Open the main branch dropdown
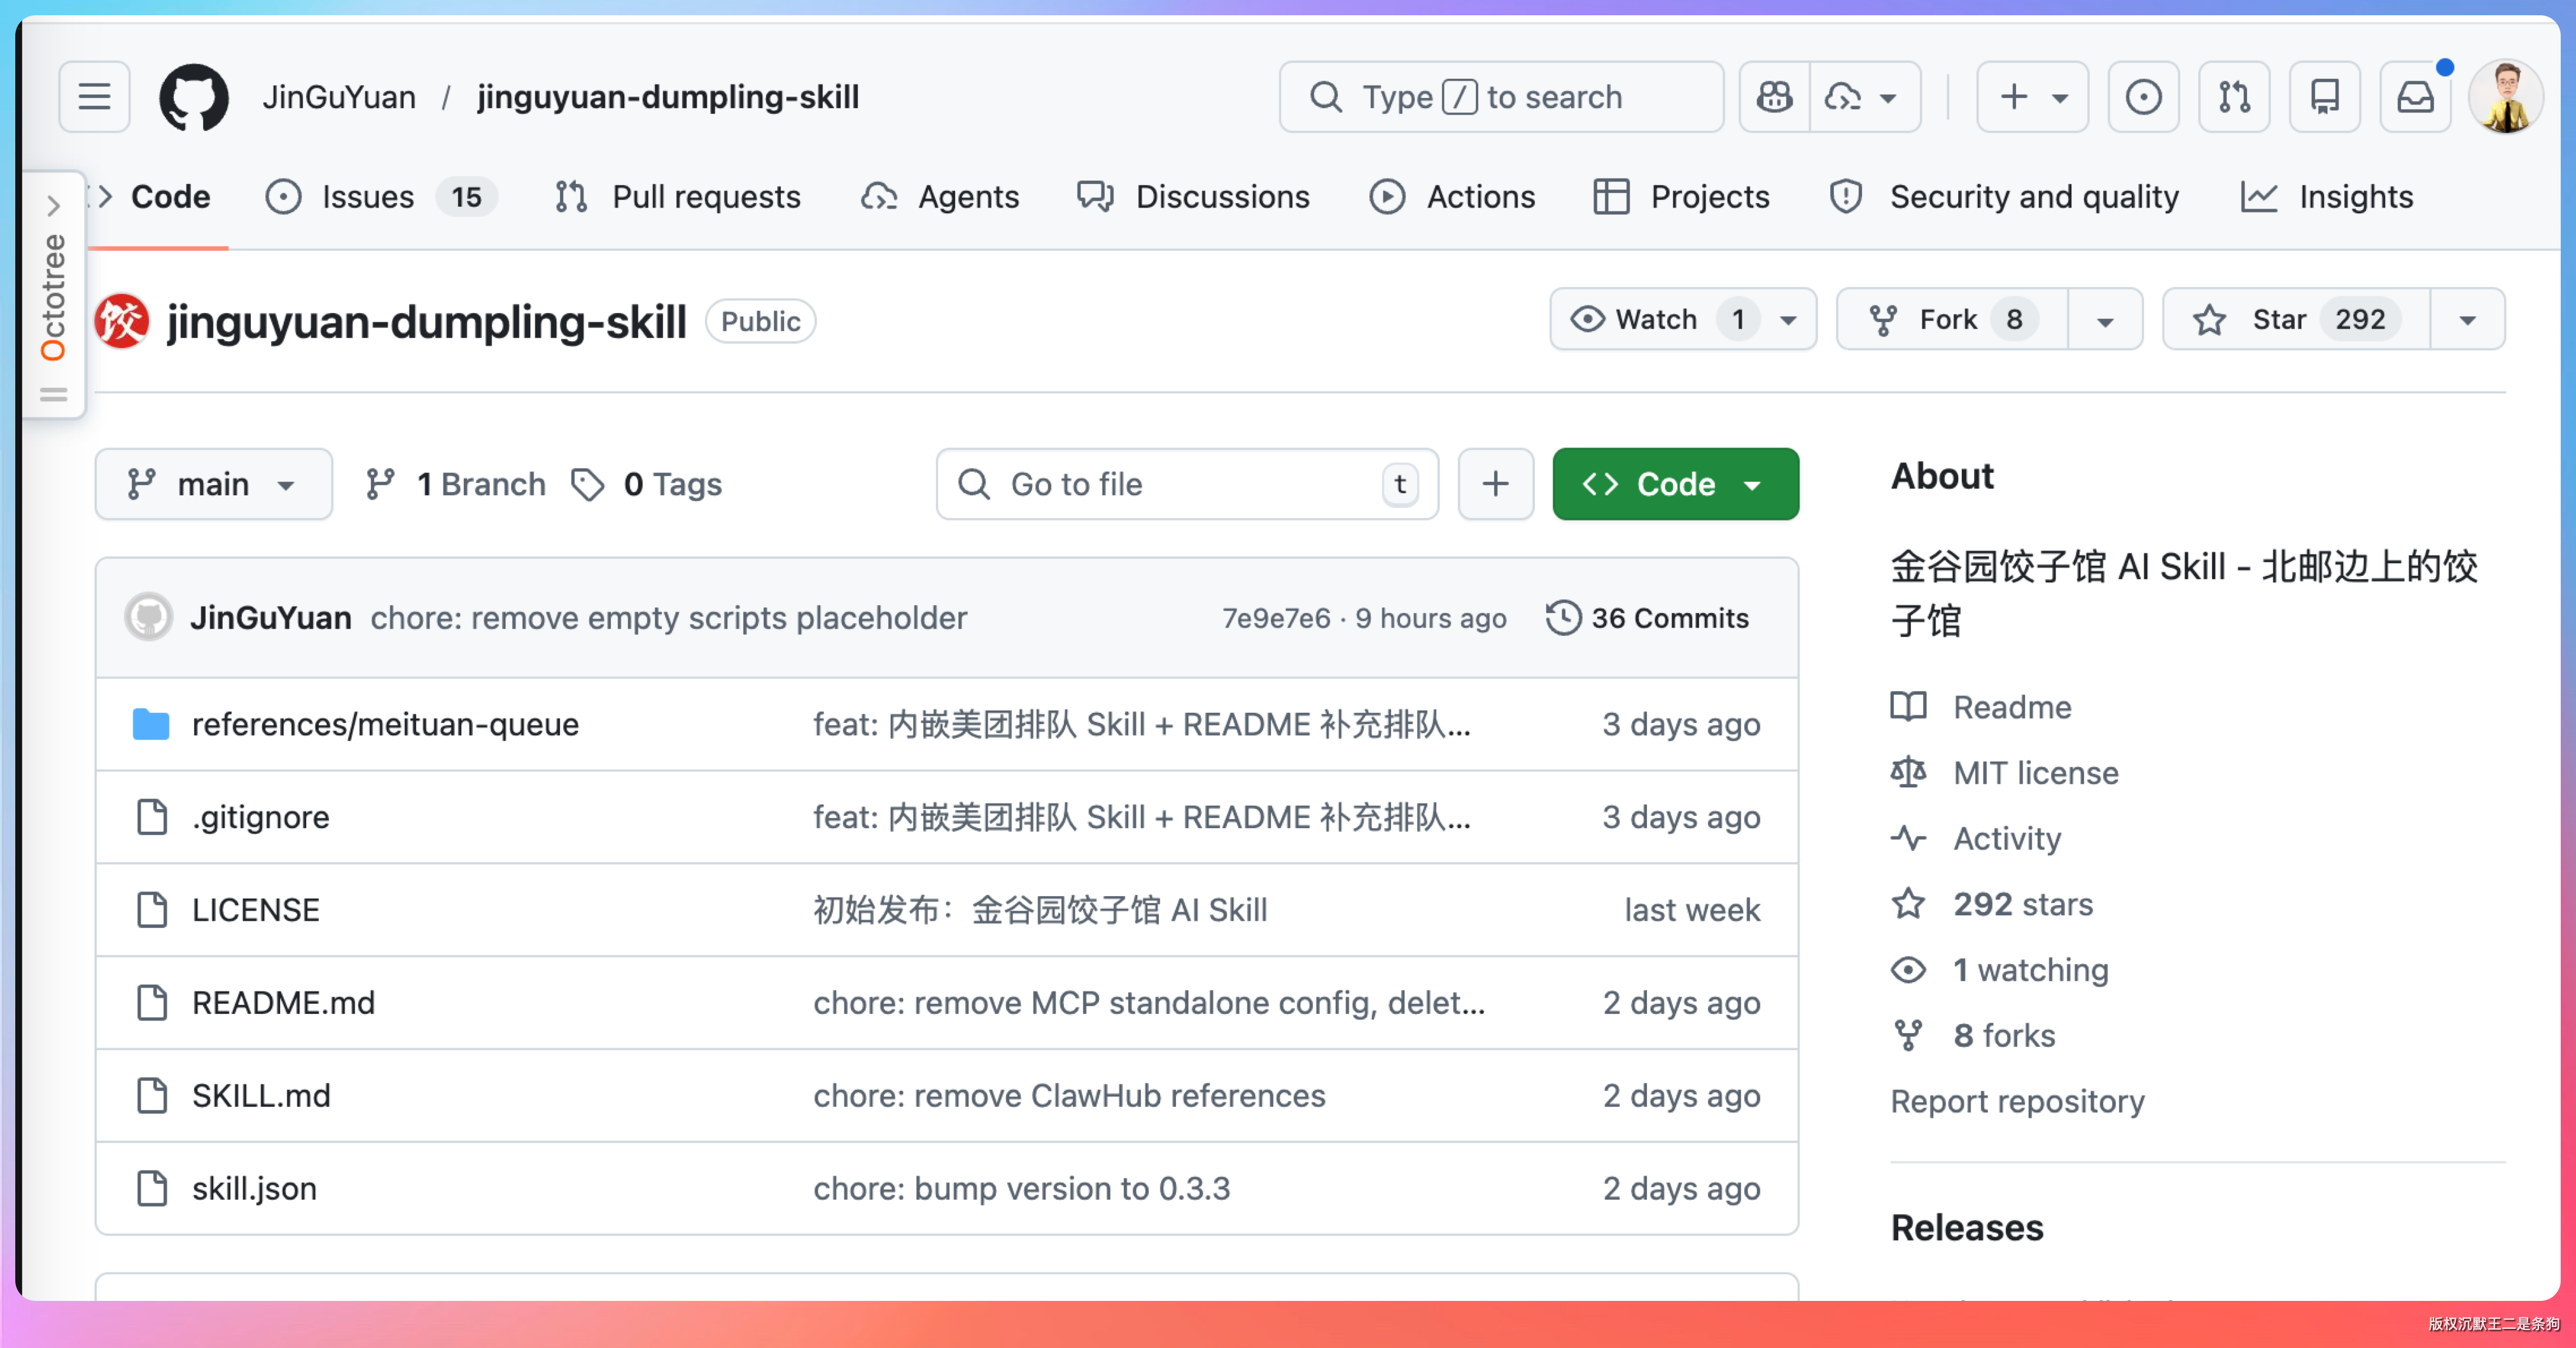The height and width of the screenshot is (1348, 2576). (x=213, y=484)
